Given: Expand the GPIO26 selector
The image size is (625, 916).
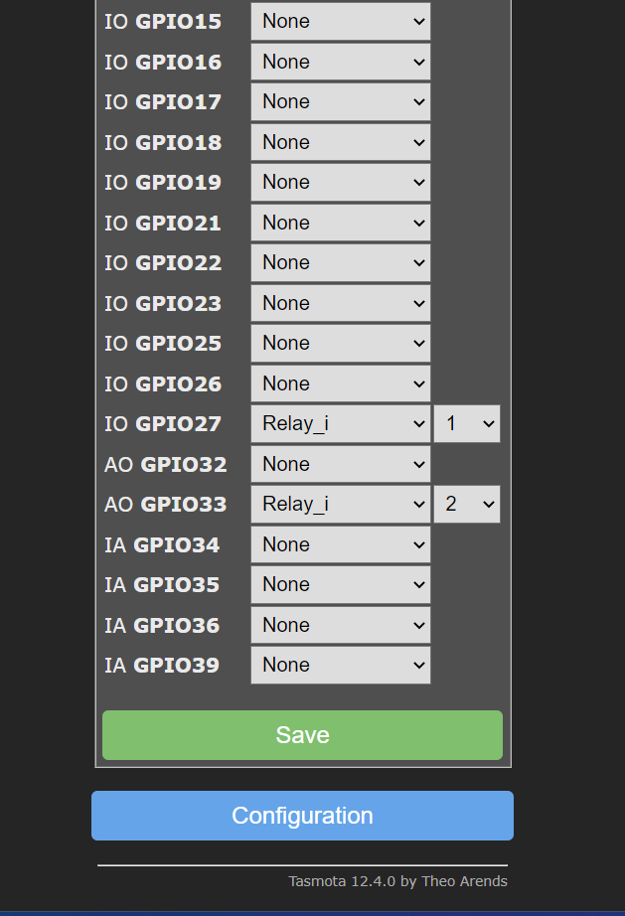Looking at the screenshot, I should (340, 383).
